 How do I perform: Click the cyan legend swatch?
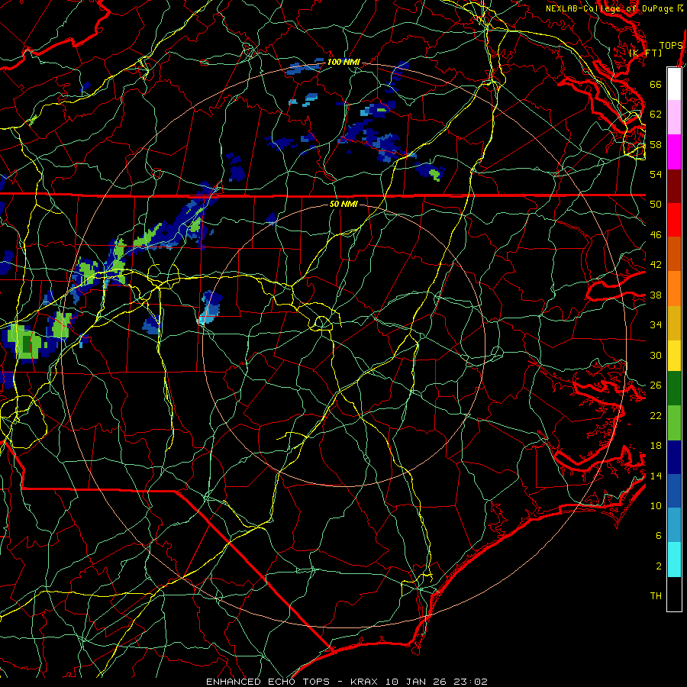click(674, 560)
